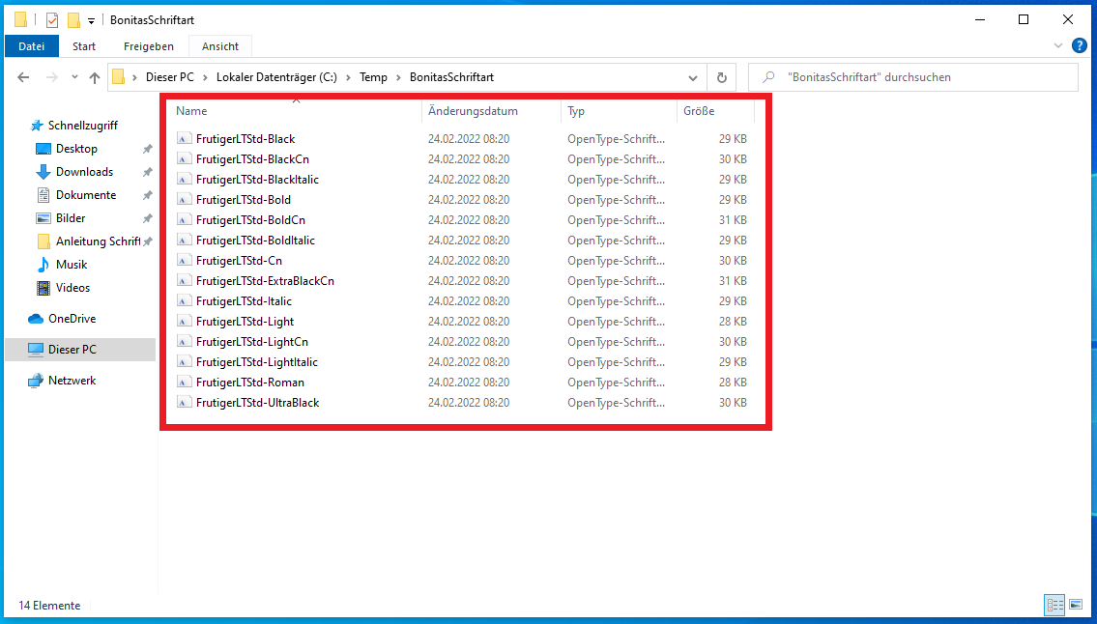Click the refresh button next to address bar
This screenshot has width=1097, height=624.
click(x=721, y=77)
